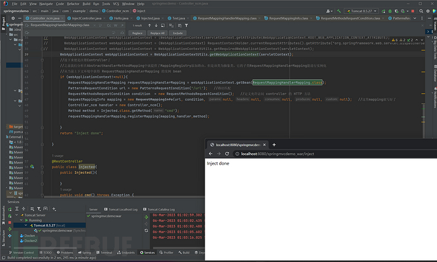
Task: Click the search history magnifier icon
Action: click(27, 25)
